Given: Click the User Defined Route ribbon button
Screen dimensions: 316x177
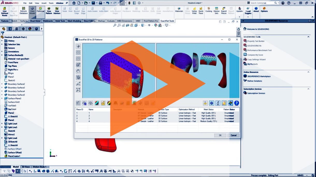Looking at the screenshot, I should [5, 12].
